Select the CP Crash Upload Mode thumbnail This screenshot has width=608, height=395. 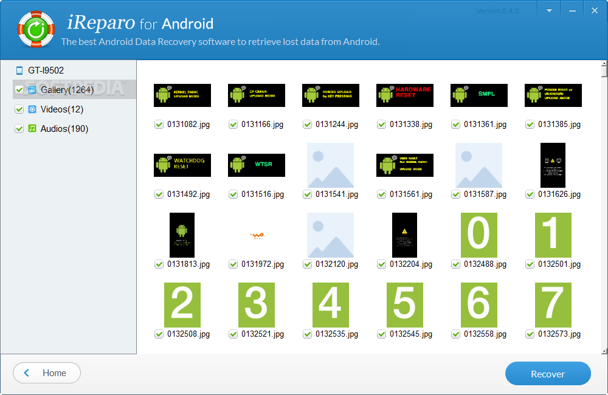(257, 95)
